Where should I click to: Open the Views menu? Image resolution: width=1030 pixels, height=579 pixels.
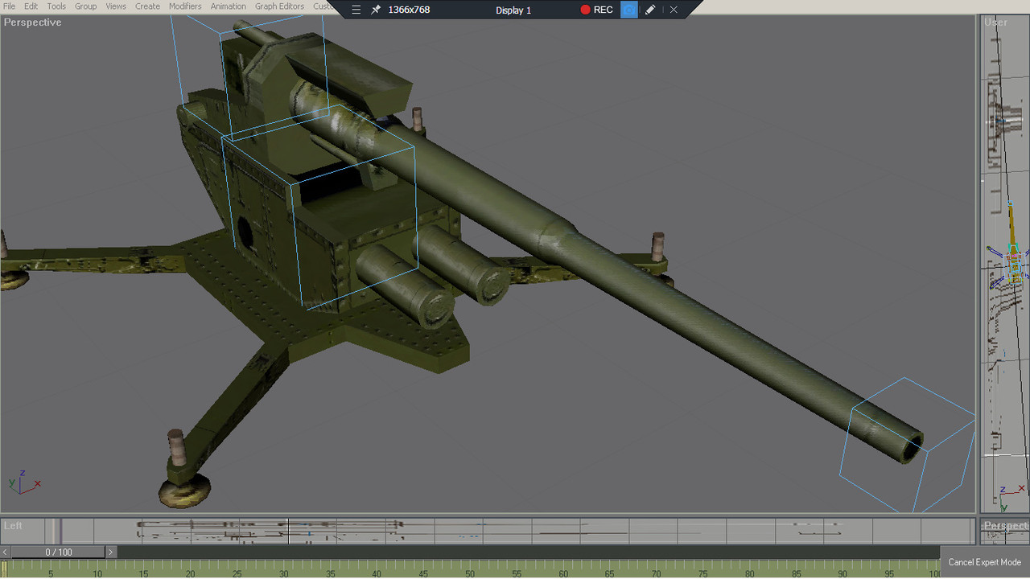[116, 6]
